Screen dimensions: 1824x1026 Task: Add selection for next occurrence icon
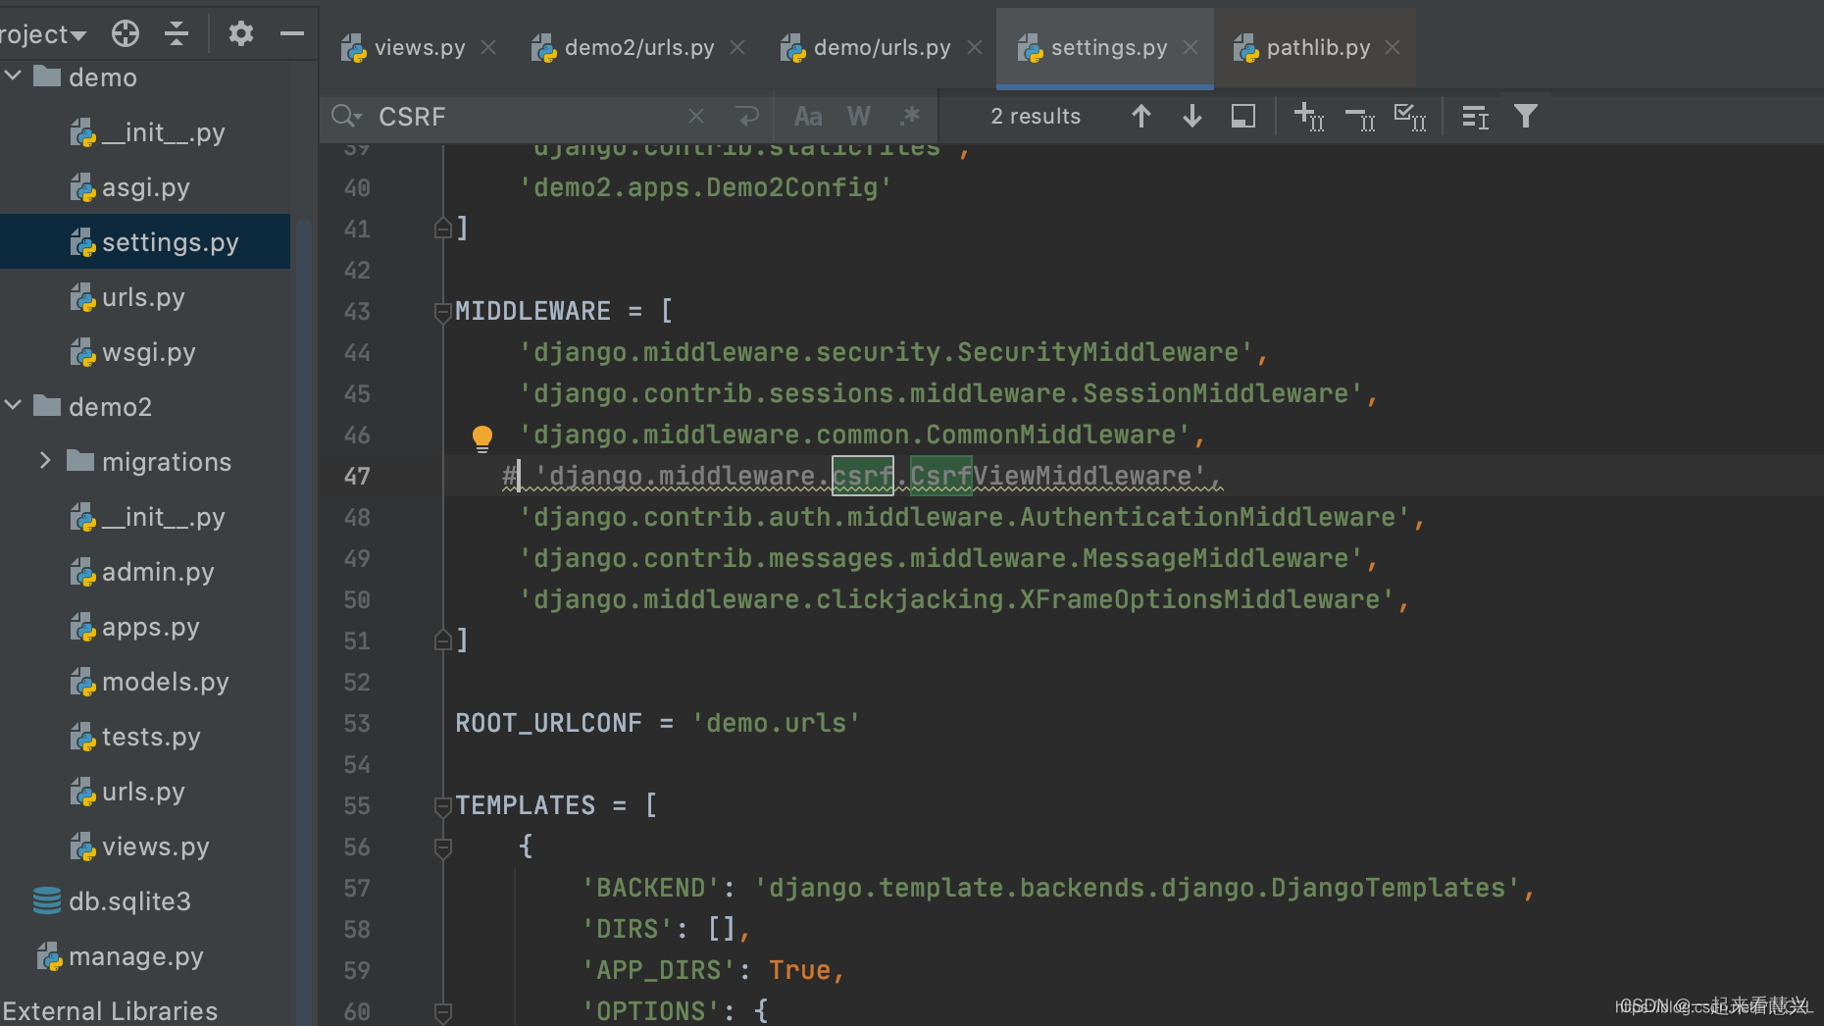pos(1309,117)
